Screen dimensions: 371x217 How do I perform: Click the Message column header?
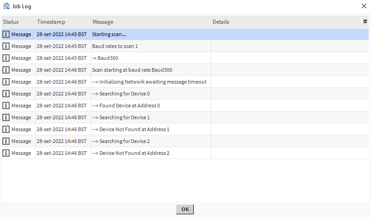103,22
